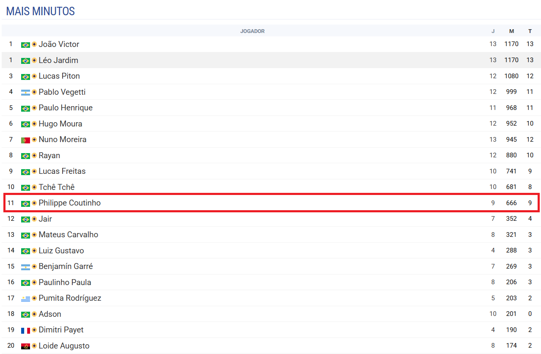The image size is (541, 354).
Task: Click the Brazil flag next to Luiz Gustavo
Action: [25, 251]
